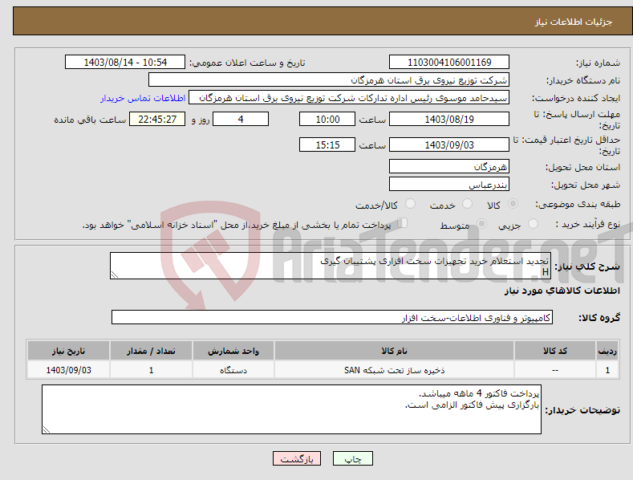
Task: Click the need date cell 1403/09/03 in table
Action: coord(69,370)
